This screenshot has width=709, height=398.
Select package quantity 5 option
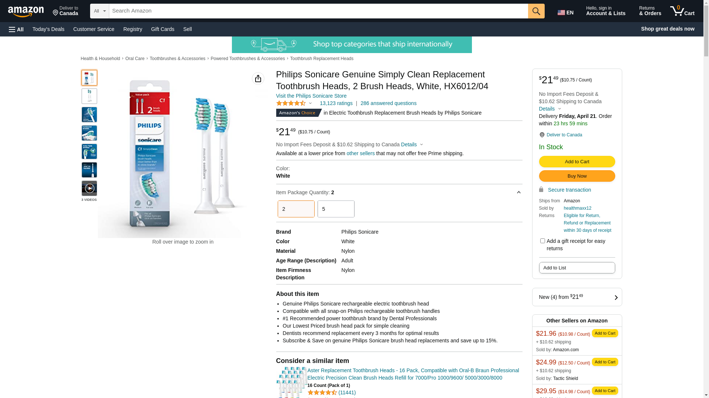(x=336, y=209)
